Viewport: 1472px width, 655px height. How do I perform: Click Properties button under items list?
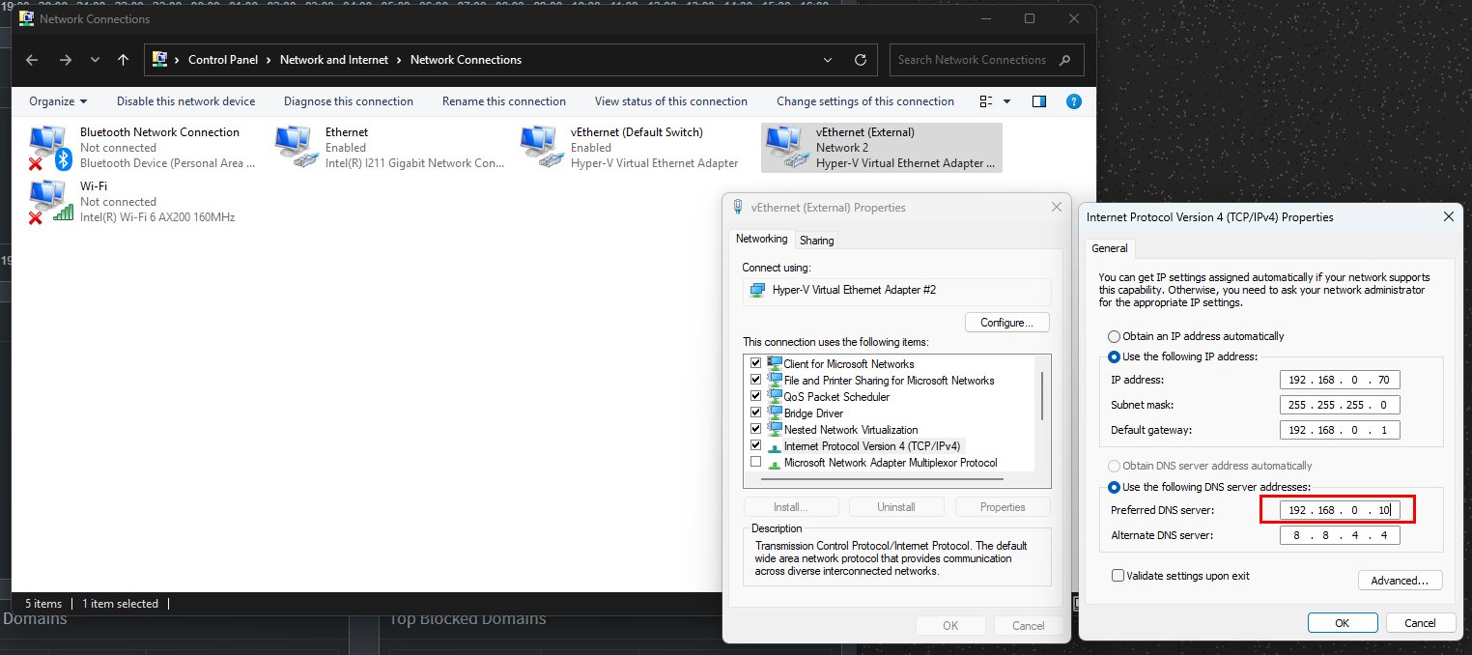(1003, 507)
